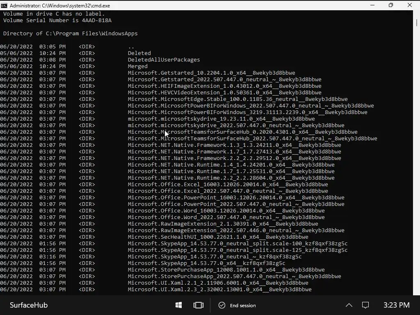Click the '..' parent directory entry
Image resolution: width=420 pixels, height=315 pixels.
tap(131, 48)
